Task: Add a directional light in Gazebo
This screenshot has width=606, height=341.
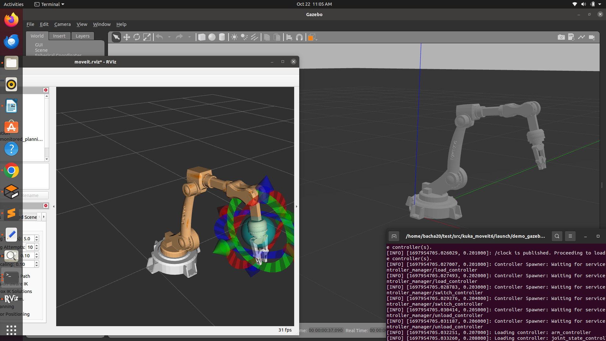Action: tap(254, 37)
